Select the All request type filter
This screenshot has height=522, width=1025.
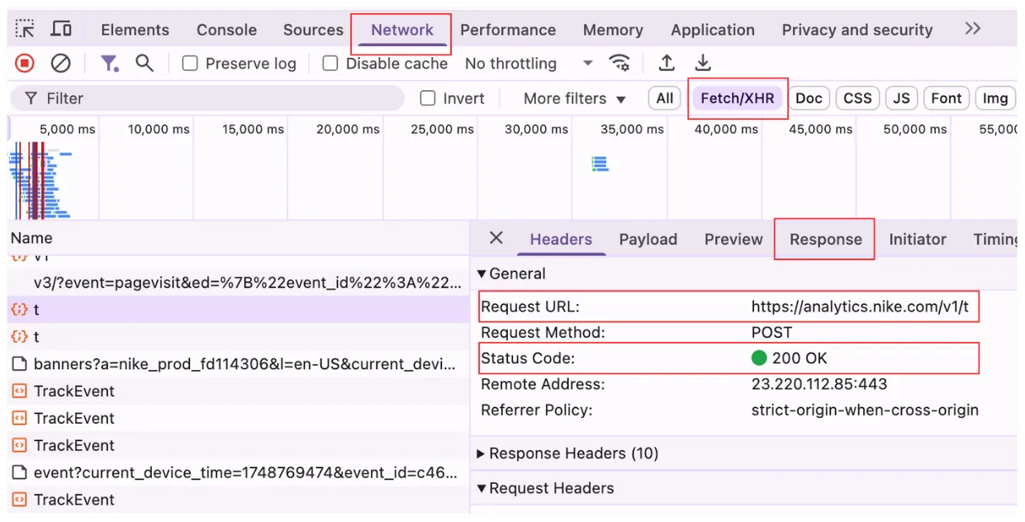tap(665, 98)
